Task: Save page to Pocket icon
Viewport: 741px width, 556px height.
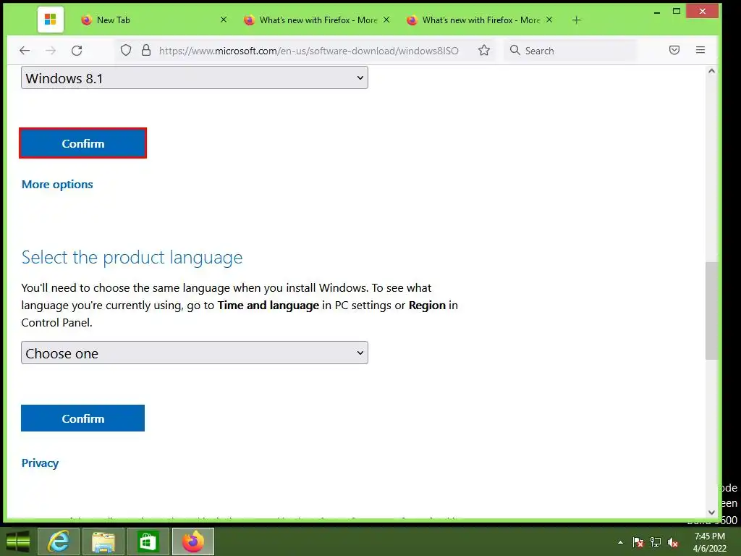Action: (x=674, y=50)
